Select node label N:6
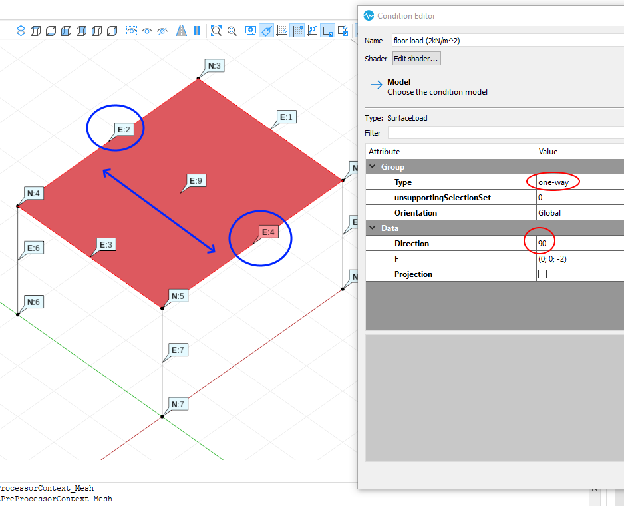 click(33, 302)
